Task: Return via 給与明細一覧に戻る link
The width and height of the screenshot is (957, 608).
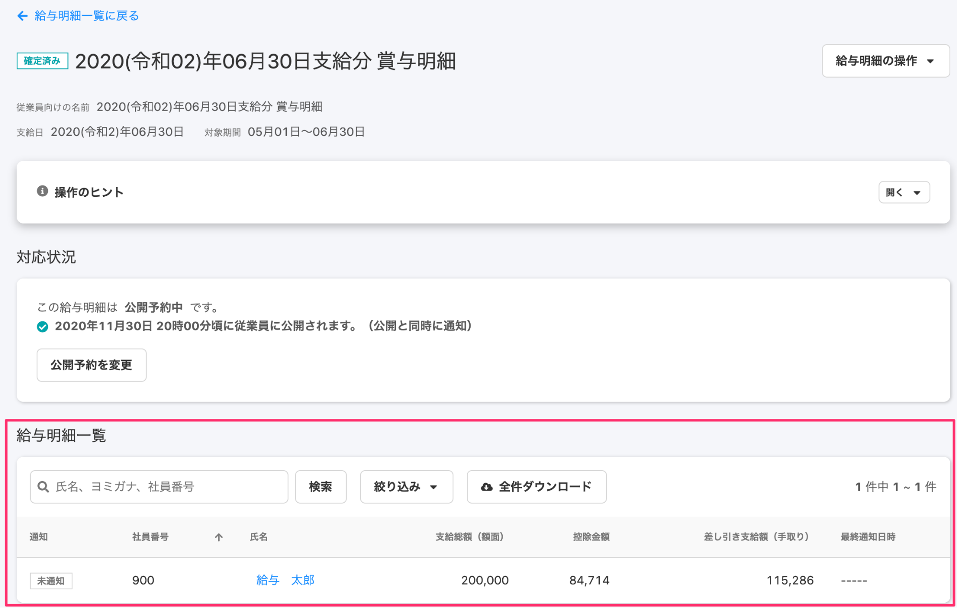Action: click(87, 16)
